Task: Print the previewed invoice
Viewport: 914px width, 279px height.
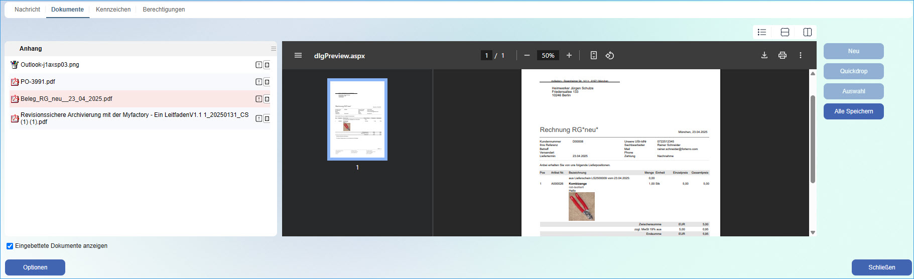Action: click(782, 55)
